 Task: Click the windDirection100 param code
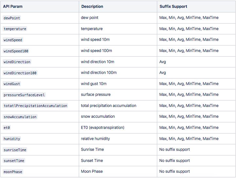point(20,73)
